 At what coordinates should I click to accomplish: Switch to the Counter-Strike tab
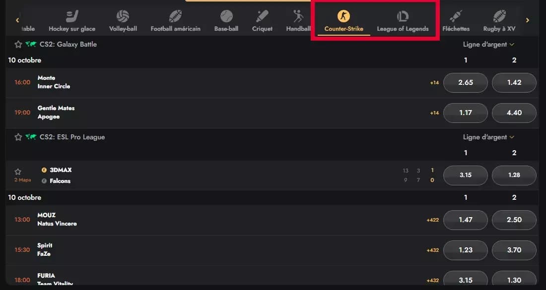[x=343, y=21]
